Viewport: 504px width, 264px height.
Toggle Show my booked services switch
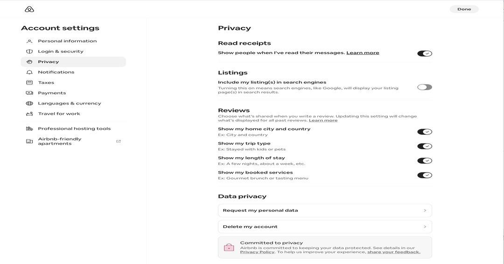pos(425,175)
